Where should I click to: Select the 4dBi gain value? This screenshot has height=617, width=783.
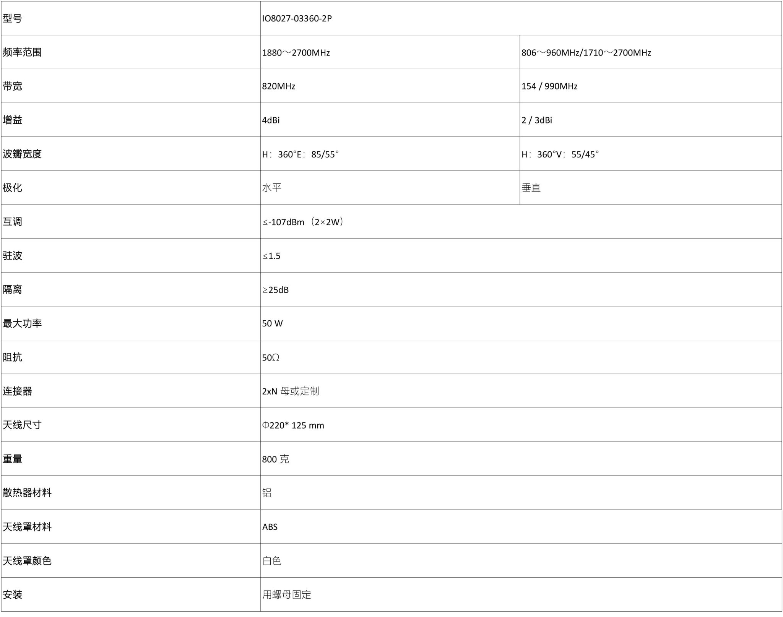point(271,120)
